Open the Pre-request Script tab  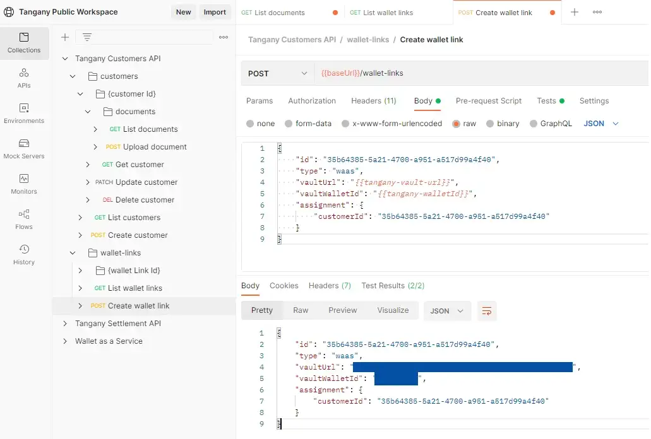coord(489,101)
